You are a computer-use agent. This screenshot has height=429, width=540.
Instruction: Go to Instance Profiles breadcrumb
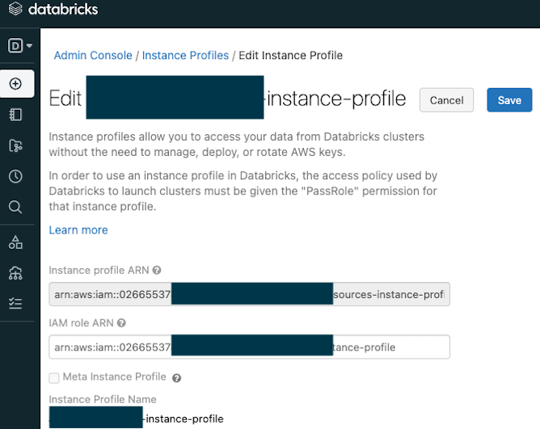pos(185,55)
